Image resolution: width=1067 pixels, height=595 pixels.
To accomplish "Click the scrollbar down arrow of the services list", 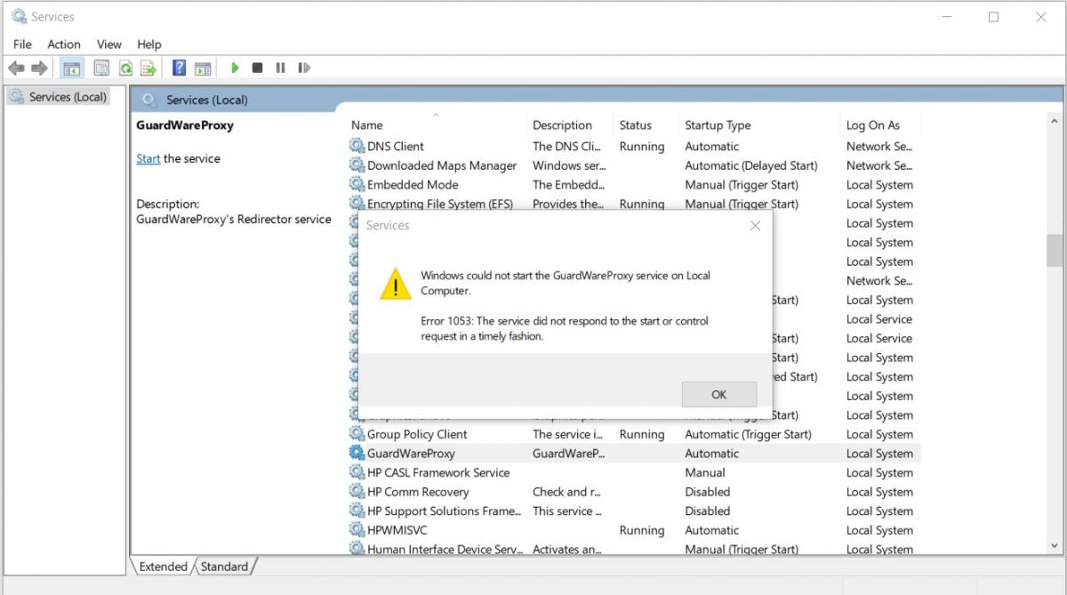I will tap(1055, 546).
